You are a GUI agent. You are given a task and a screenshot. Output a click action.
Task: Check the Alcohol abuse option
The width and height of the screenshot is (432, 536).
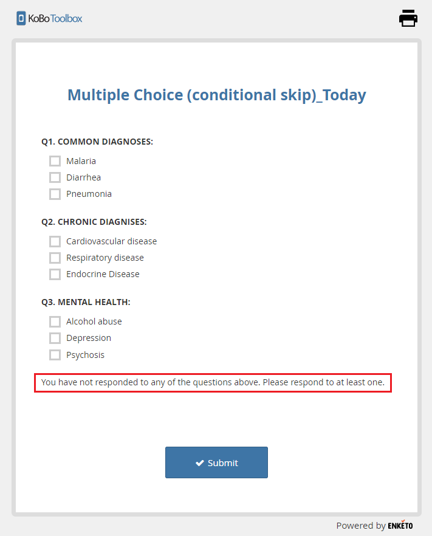coord(55,321)
